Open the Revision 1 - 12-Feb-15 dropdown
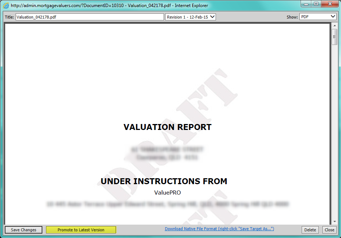Image resolution: width=341 pixels, height=238 pixels. [x=190, y=17]
